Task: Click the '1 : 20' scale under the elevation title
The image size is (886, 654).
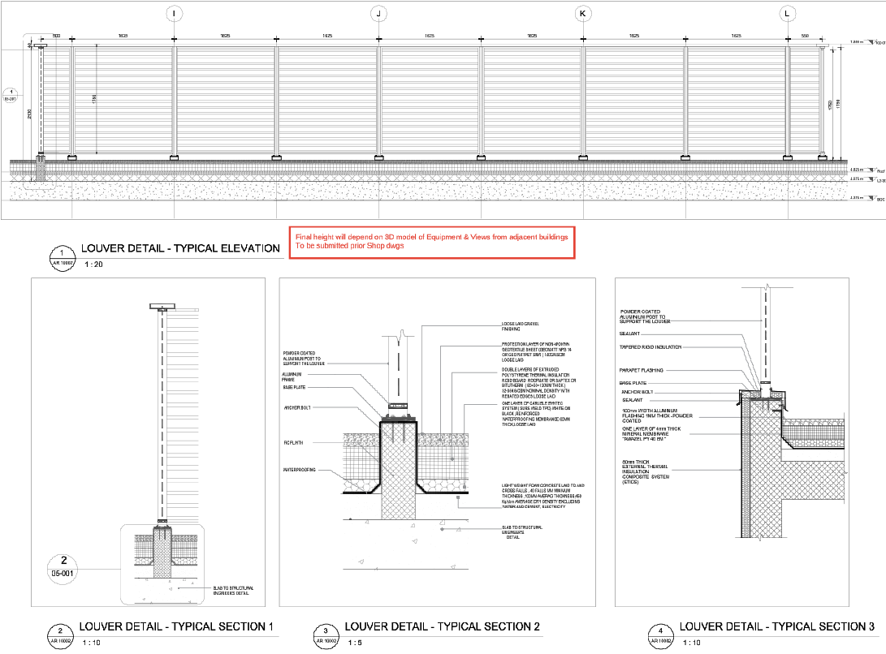Action: click(94, 265)
